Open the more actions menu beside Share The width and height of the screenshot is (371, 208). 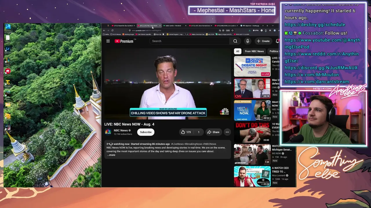click(227, 132)
